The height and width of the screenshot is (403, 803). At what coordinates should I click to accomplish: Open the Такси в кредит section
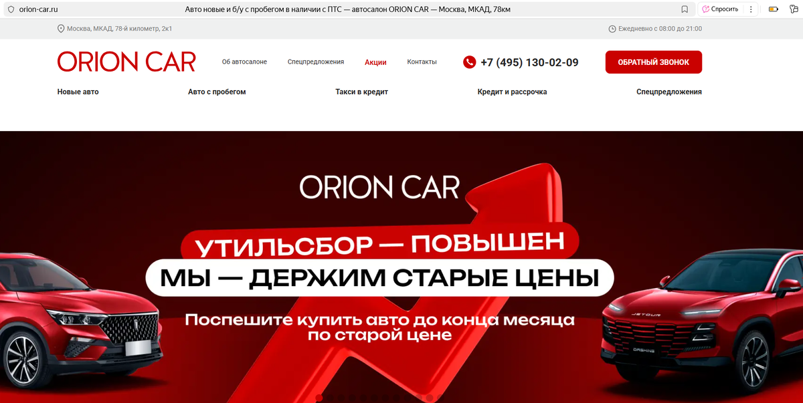point(362,92)
